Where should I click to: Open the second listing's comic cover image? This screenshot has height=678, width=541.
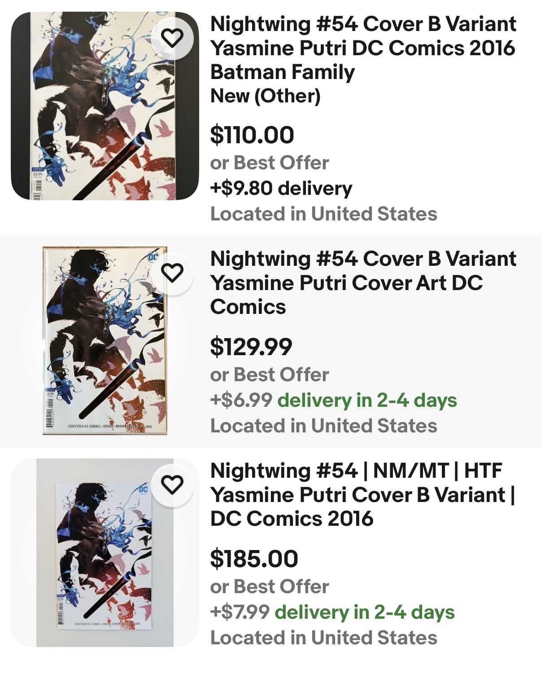click(105, 340)
